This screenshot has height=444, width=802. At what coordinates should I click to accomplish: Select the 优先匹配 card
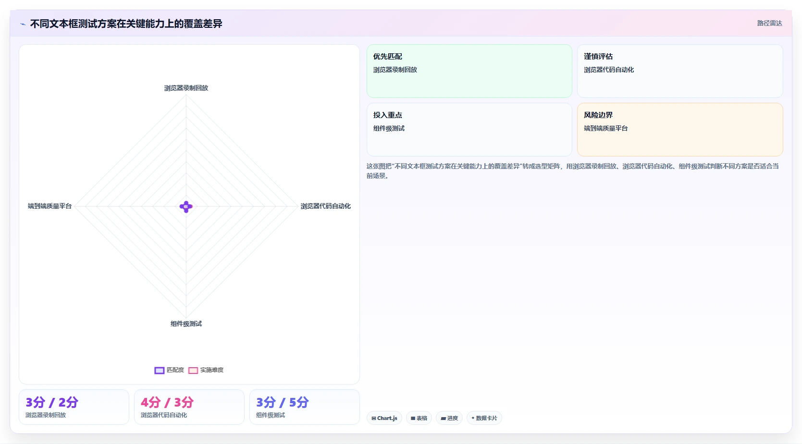click(x=469, y=71)
